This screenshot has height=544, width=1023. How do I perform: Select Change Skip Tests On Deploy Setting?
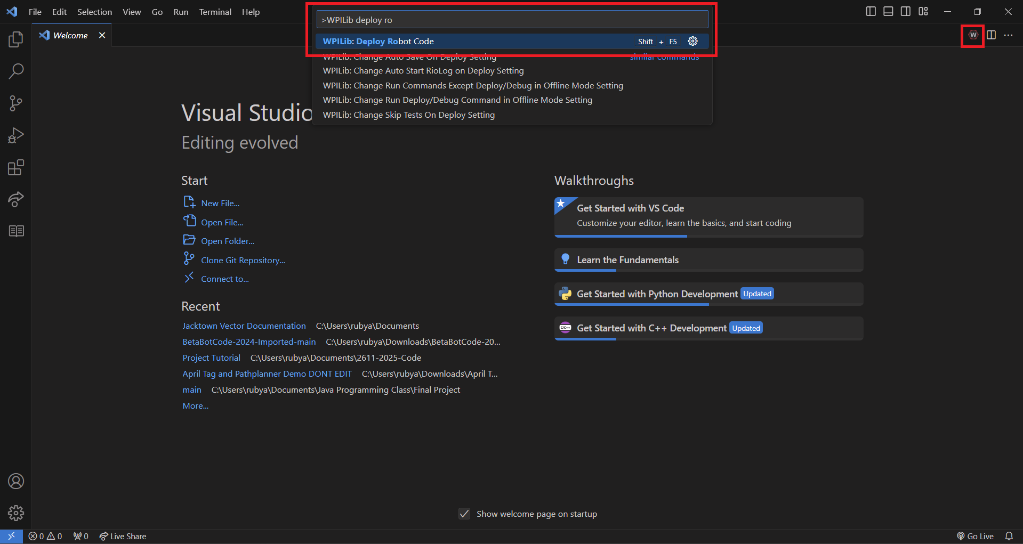(512, 115)
